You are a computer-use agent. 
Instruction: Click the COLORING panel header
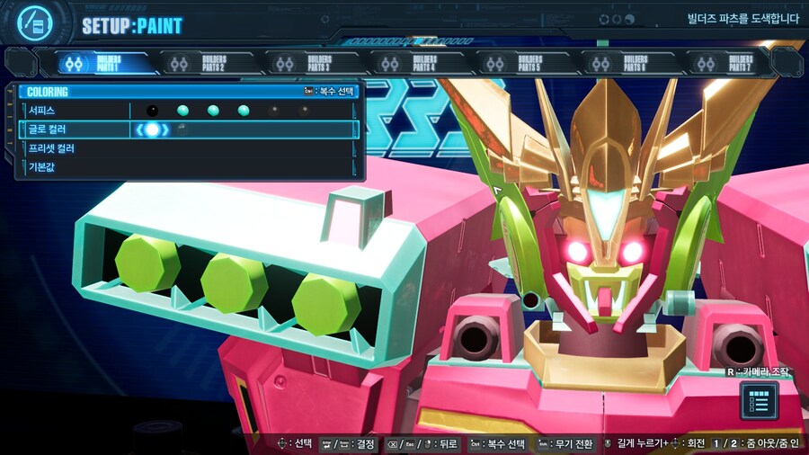[189, 92]
